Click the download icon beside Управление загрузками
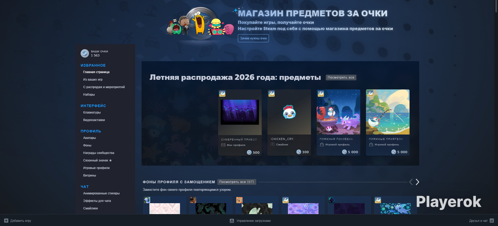This screenshot has width=498, height=226. pos(232,221)
